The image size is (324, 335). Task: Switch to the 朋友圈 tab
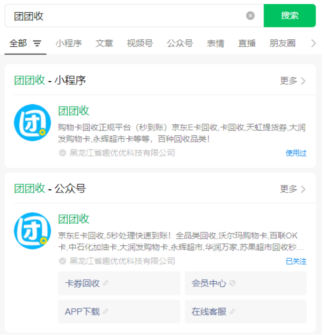tap(282, 43)
